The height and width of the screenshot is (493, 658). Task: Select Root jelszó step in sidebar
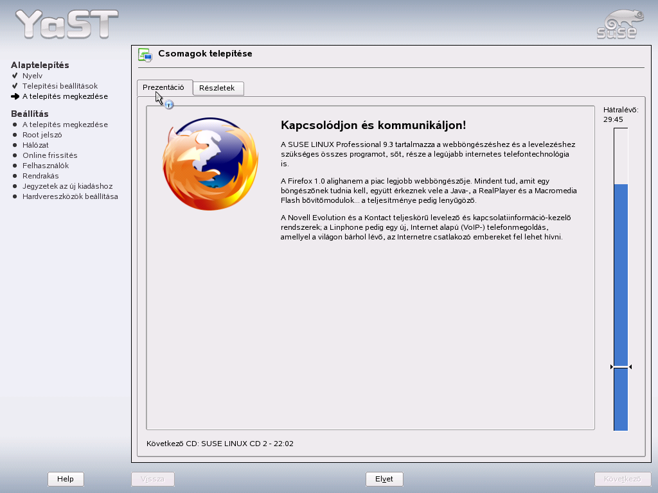42,135
